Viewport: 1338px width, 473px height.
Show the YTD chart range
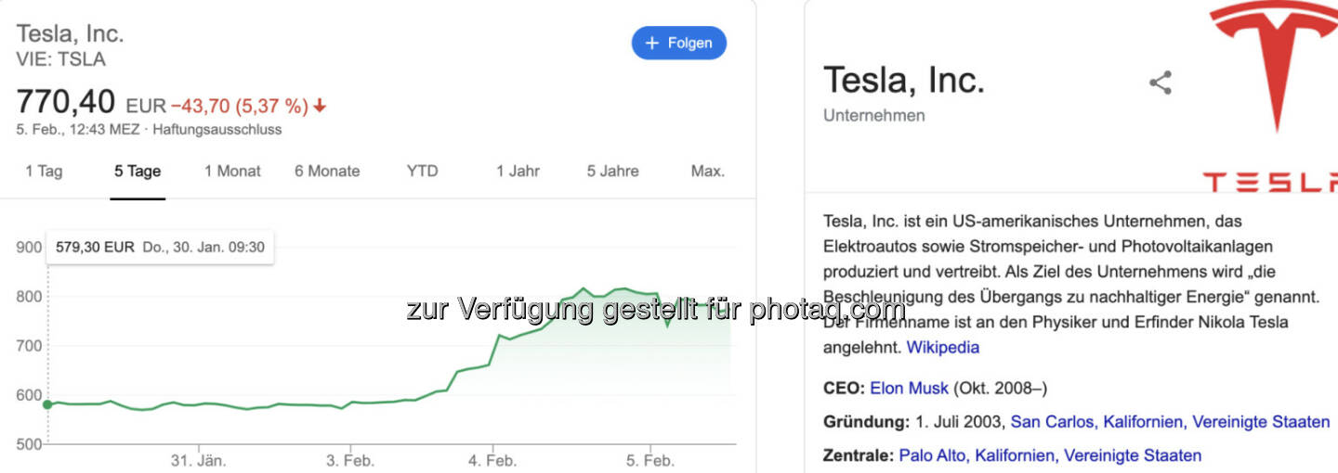pos(422,171)
